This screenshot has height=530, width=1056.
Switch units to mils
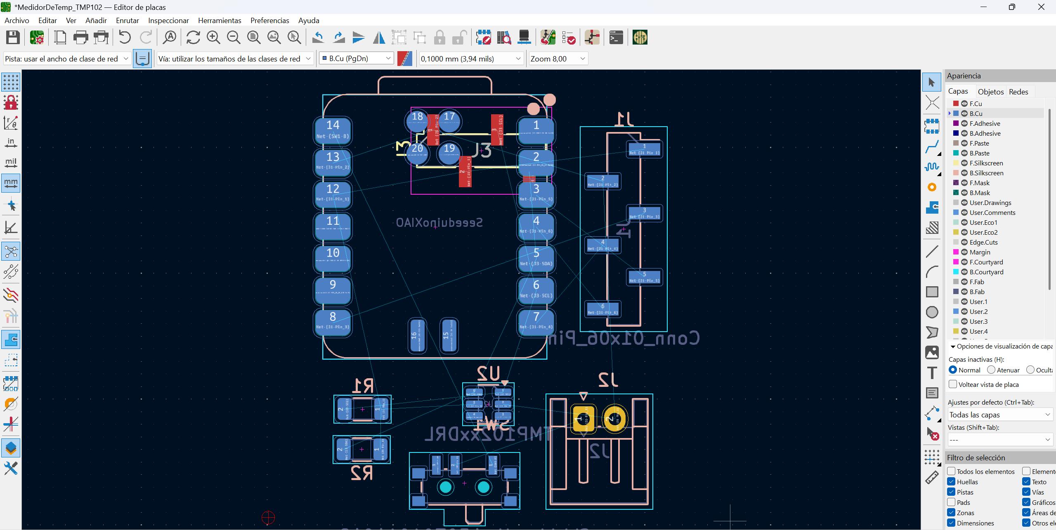(x=11, y=163)
